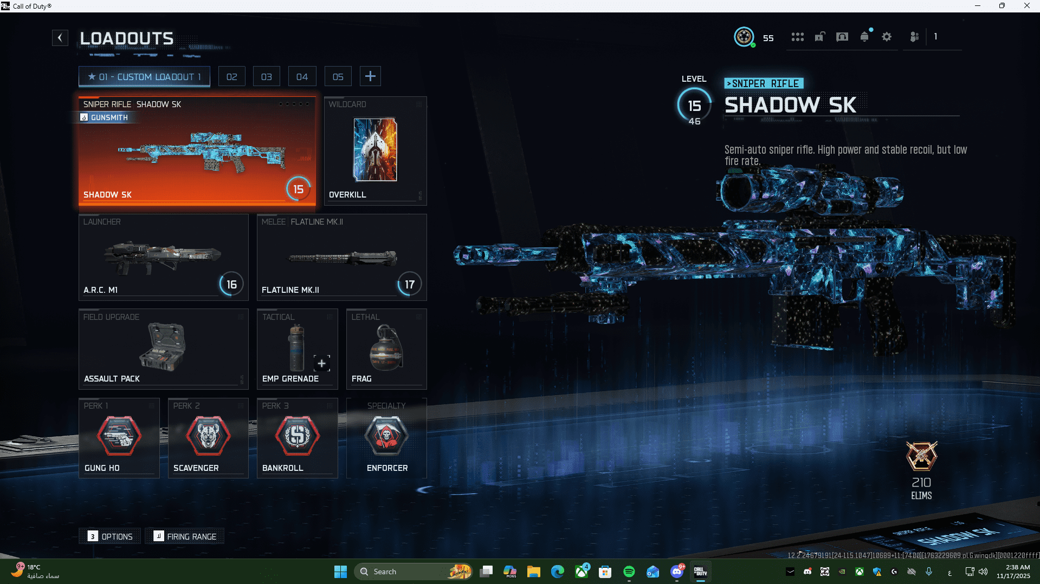Click the player rank emblem
1040x584 pixels.
coord(744,37)
